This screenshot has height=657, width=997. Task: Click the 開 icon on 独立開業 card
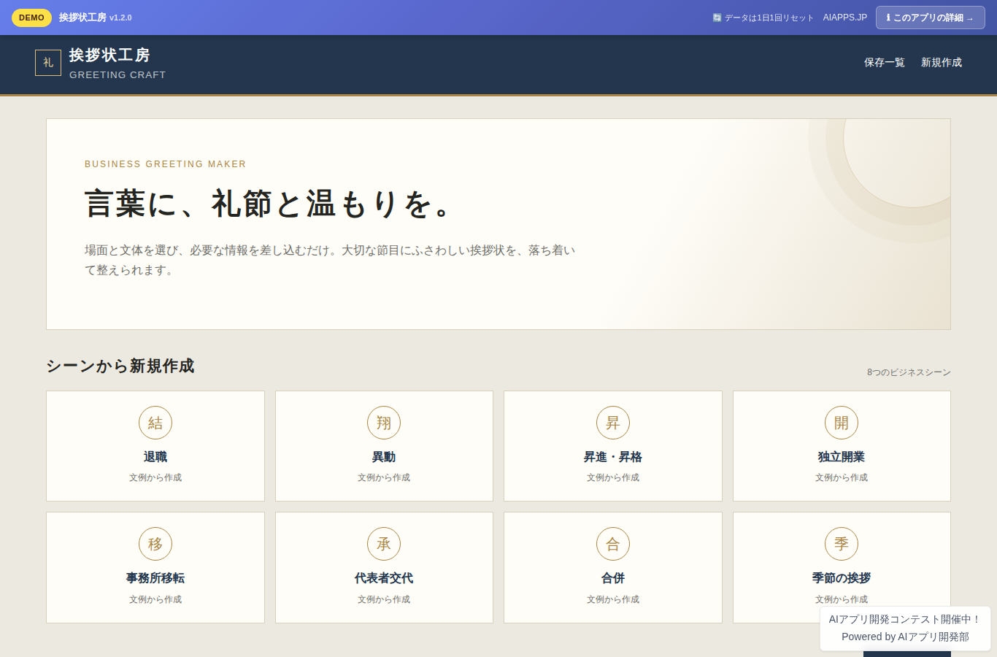tap(842, 423)
